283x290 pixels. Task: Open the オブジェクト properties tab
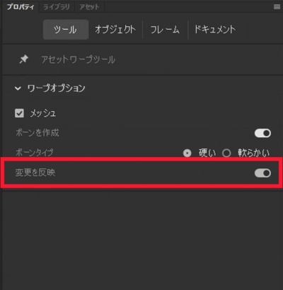point(115,30)
